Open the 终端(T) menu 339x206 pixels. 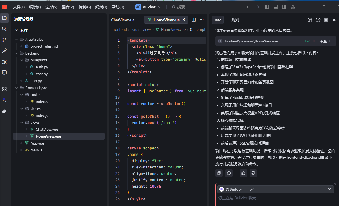point(101,7)
